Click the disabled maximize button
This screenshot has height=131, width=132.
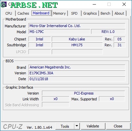click(109, 4)
